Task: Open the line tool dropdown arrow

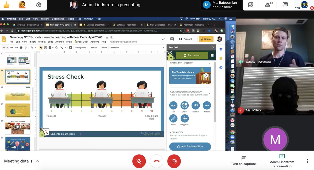Action: 65,48
